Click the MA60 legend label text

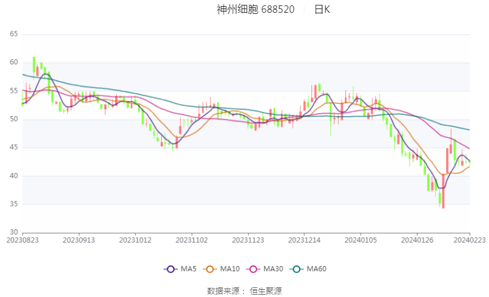(316, 269)
